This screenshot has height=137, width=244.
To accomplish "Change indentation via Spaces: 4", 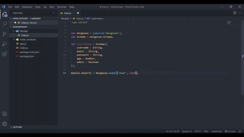I will [x=187, y=131].
